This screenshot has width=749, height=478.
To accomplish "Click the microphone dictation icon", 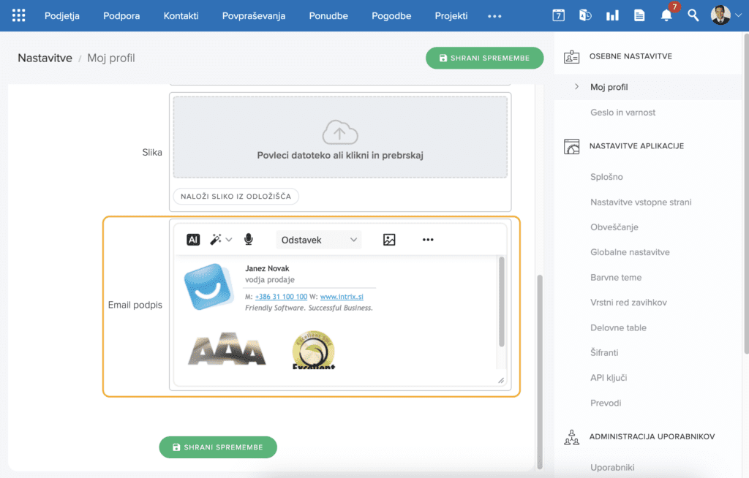I will tap(249, 239).
